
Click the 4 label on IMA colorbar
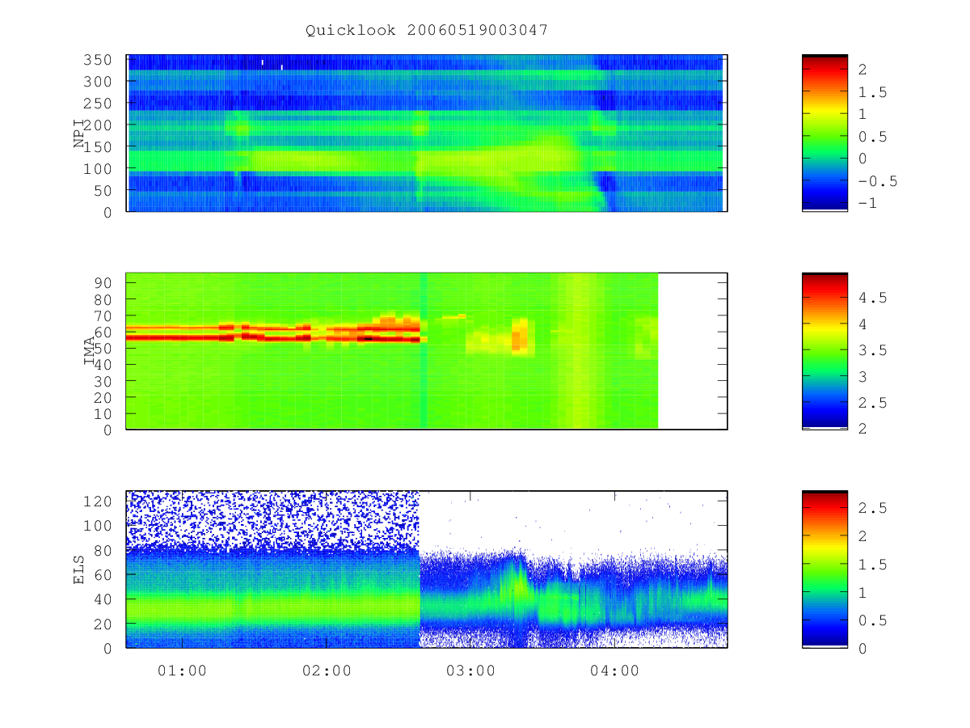(x=863, y=324)
